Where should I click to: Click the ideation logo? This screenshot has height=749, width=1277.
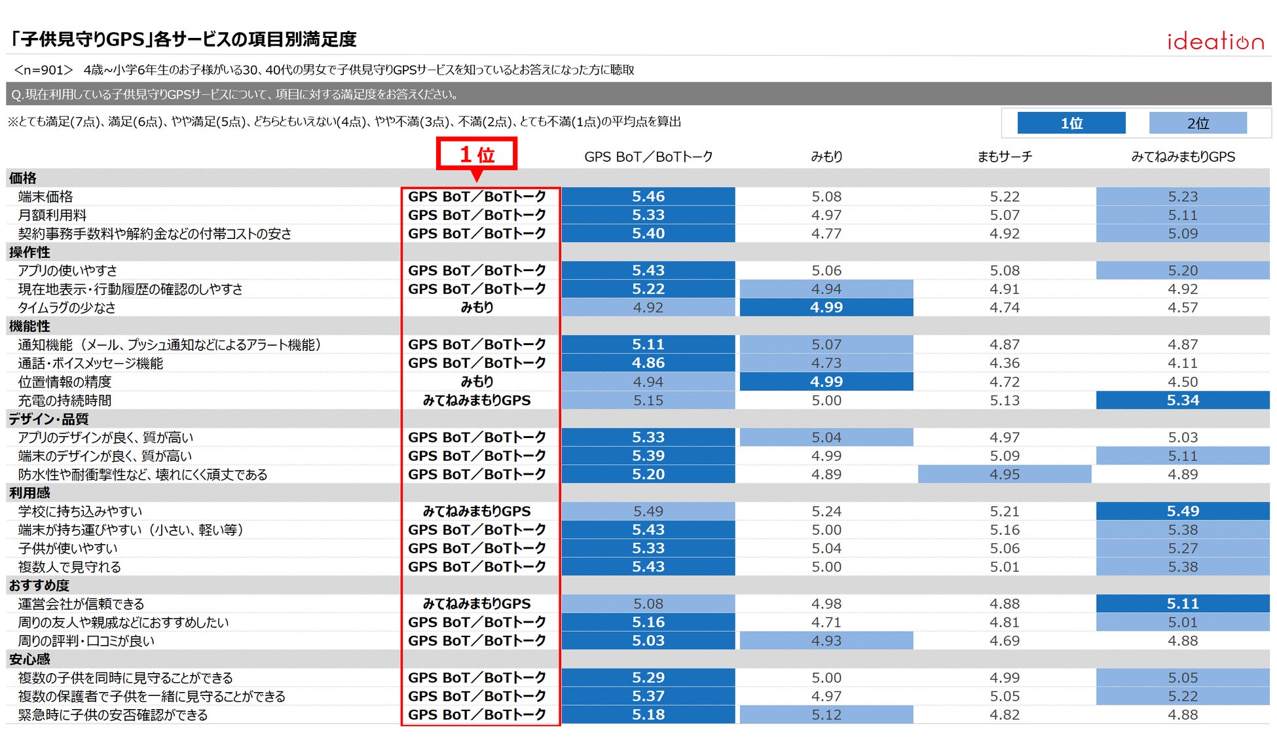coord(1215,41)
